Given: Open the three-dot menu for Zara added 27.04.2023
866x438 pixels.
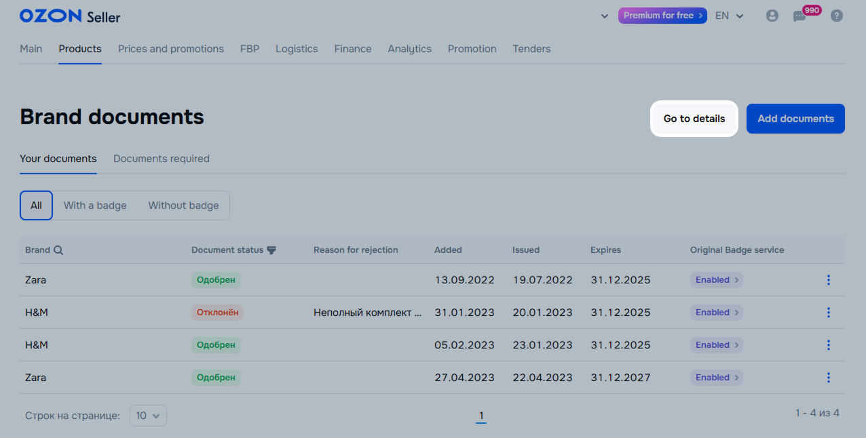Looking at the screenshot, I should click(829, 378).
